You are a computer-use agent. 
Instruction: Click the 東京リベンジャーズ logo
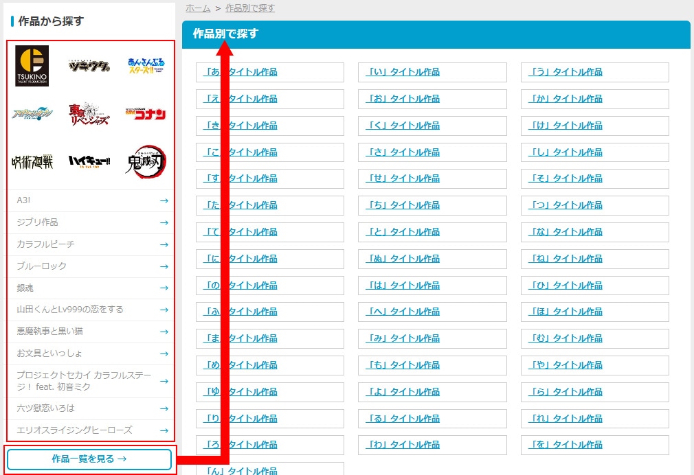89,114
